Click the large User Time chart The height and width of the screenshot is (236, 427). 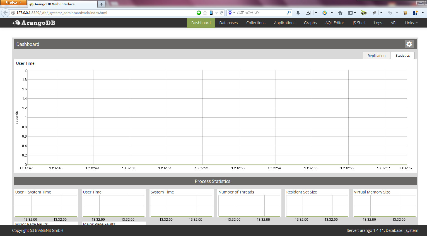click(217, 117)
